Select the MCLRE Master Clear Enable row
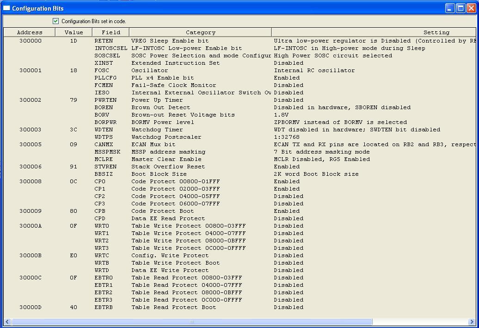The width and height of the screenshot is (479, 328). pyautogui.click(x=239, y=159)
